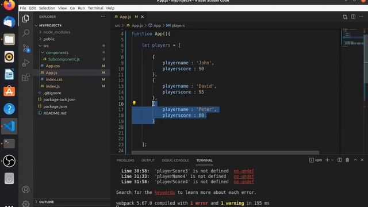
Task: Select the npm terminal indicator
Action: [316, 160]
